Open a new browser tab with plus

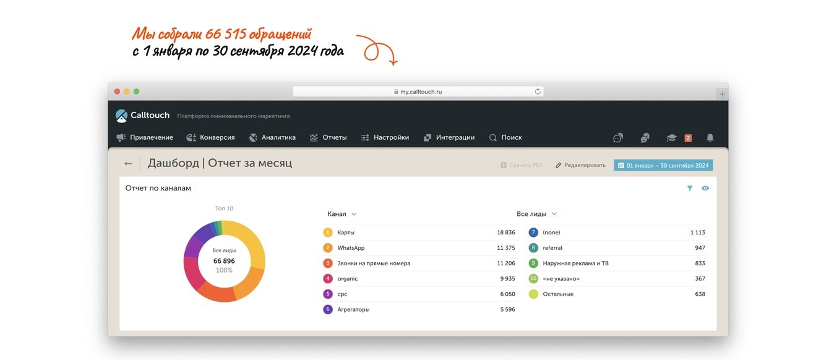coord(722,93)
